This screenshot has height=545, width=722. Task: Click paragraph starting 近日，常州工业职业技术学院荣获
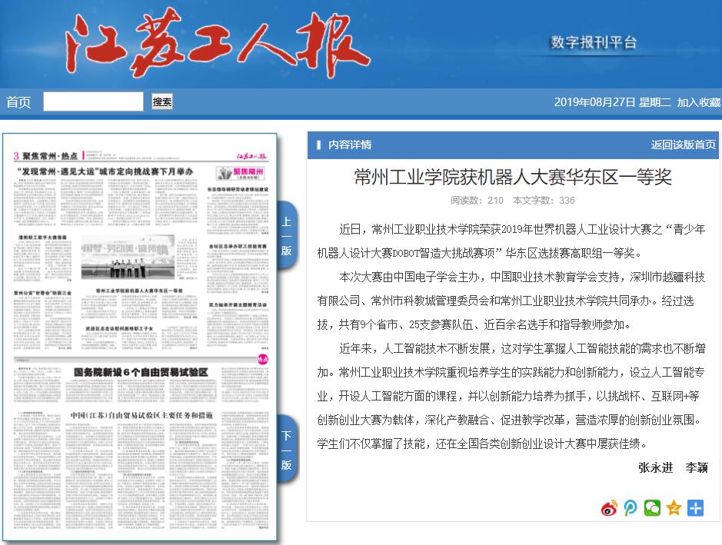(x=511, y=241)
